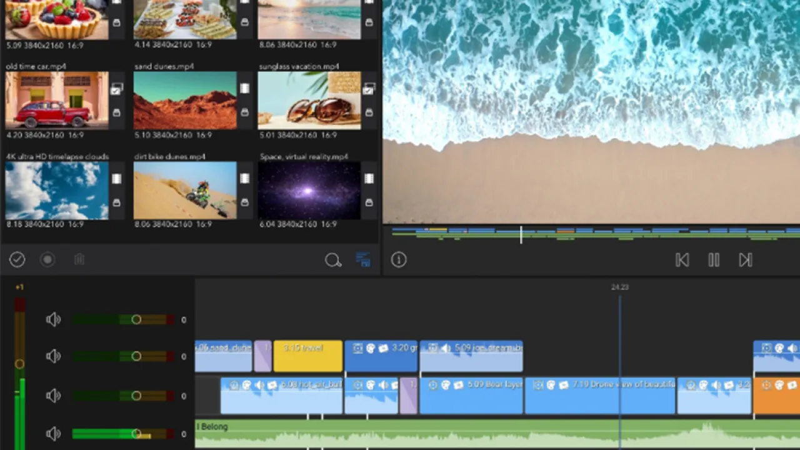The image size is (800, 450).
Task: Select the I Belong green audio track
Action: (x=497, y=435)
